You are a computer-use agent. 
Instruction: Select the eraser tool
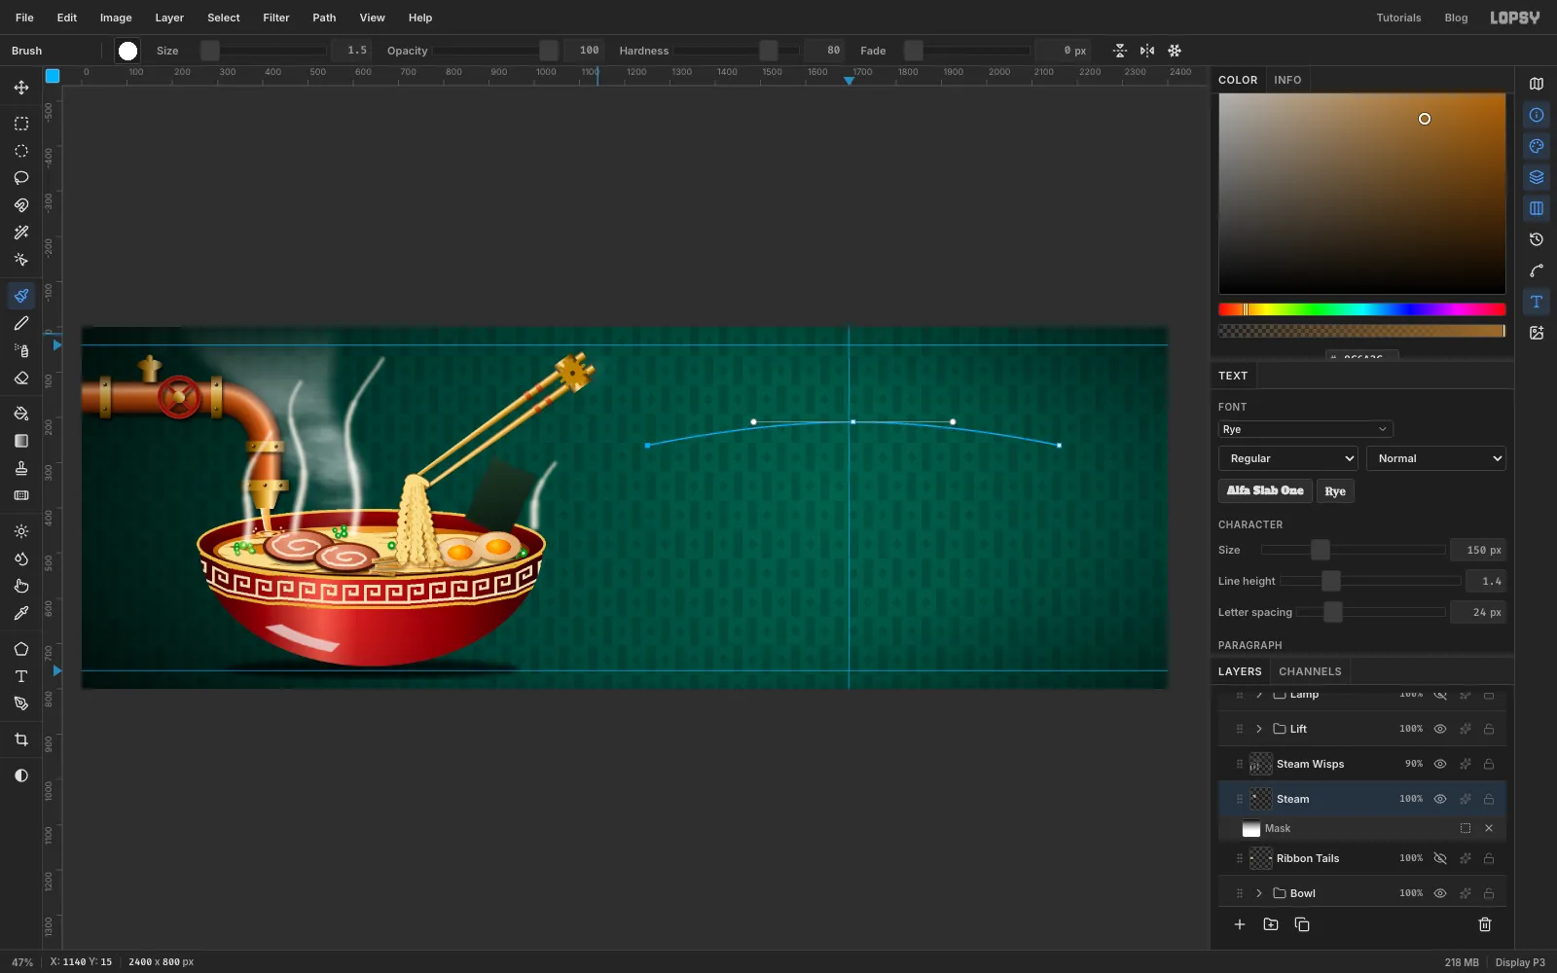click(21, 378)
